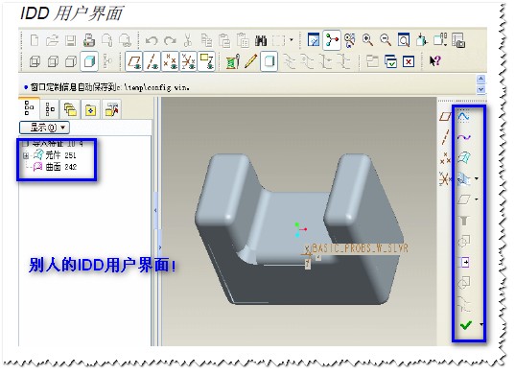The height and width of the screenshot is (375, 515).
Task: Switch to hidden line display mode
Action: 53,61
